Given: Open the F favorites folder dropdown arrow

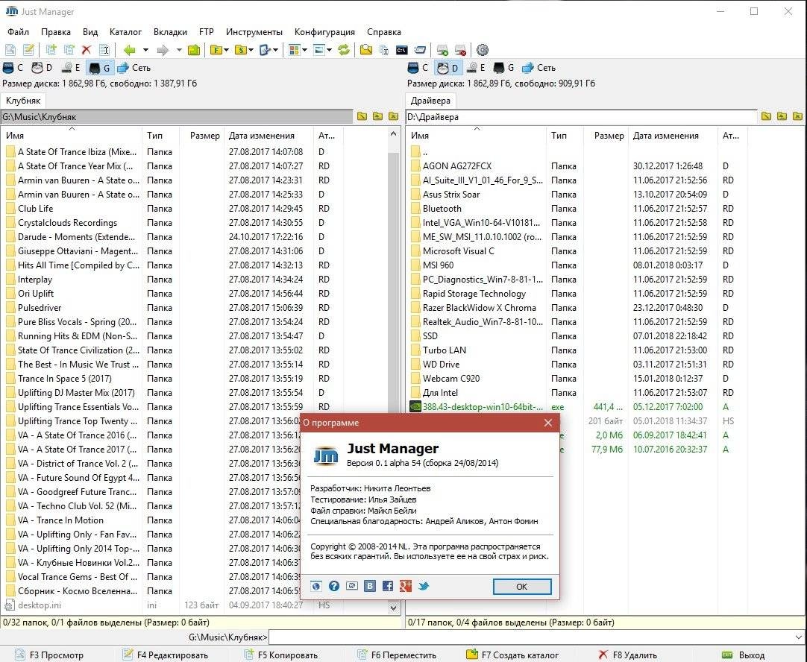Looking at the screenshot, I should (x=226, y=50).
